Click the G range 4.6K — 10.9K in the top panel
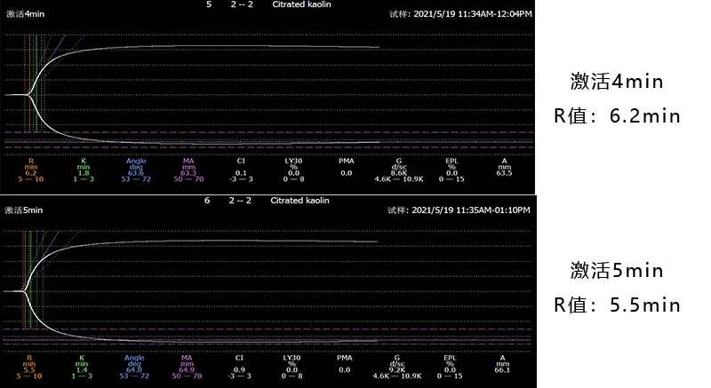 pos(398,179)
